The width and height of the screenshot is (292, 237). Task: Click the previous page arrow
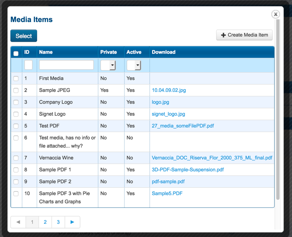(x=18, y=222)
